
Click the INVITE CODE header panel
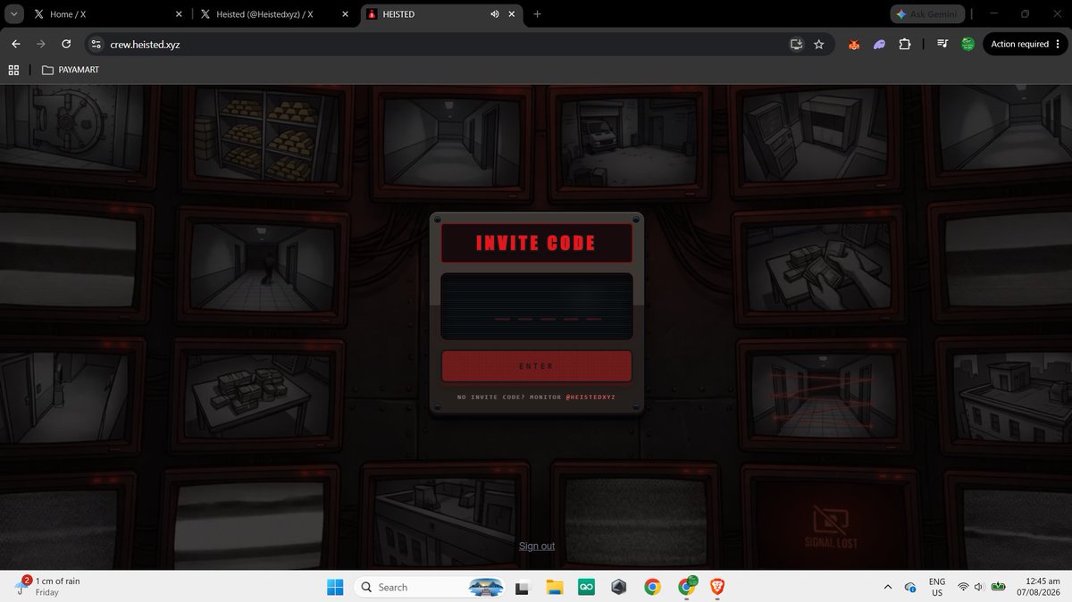pos(536,243)
